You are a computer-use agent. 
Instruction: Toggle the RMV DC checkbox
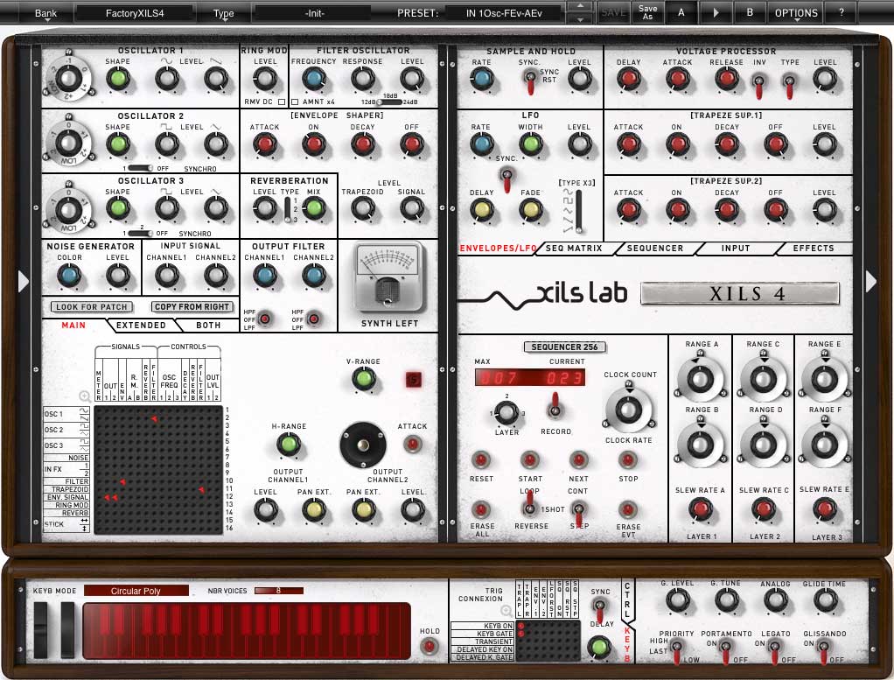tap(281, 102)
